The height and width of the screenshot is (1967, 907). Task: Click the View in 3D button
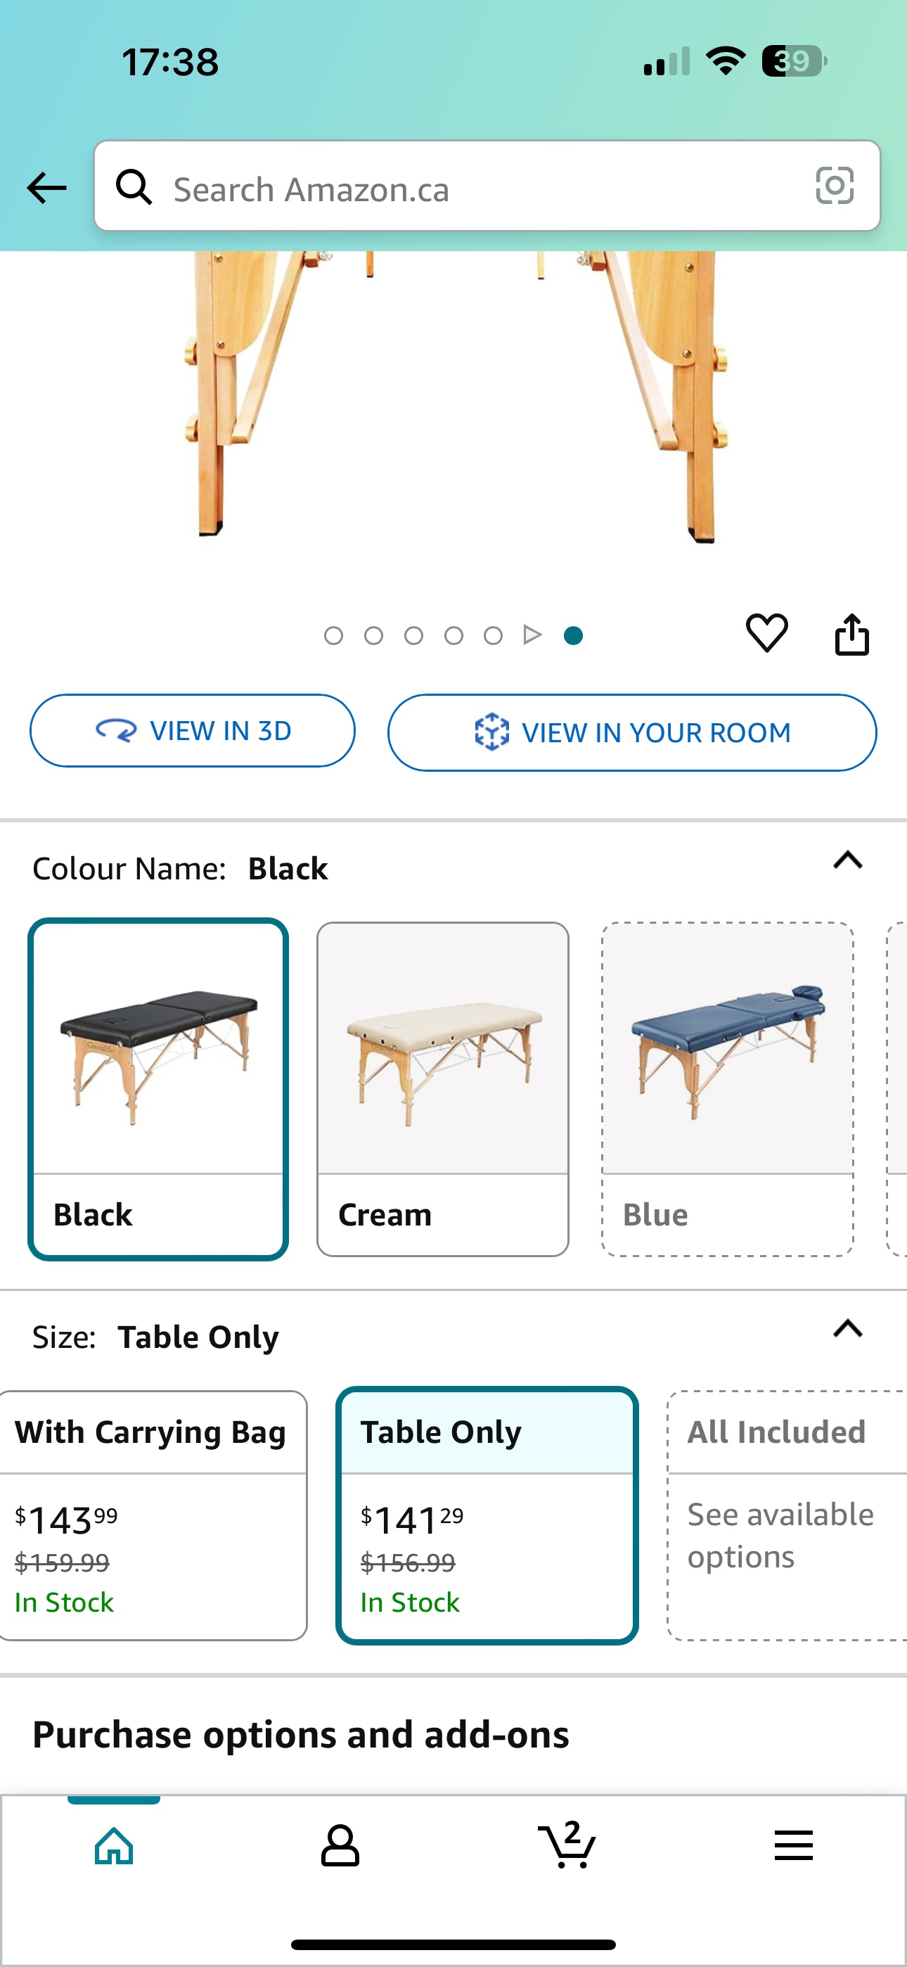point(193,731)
